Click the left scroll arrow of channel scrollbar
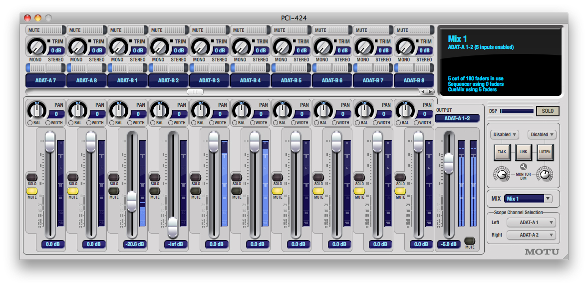 tap(423, 91)
